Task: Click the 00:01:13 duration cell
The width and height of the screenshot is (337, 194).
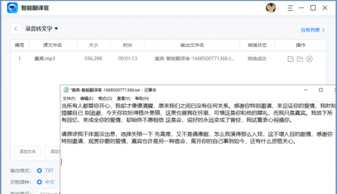Action: click(x=128, y=59)
